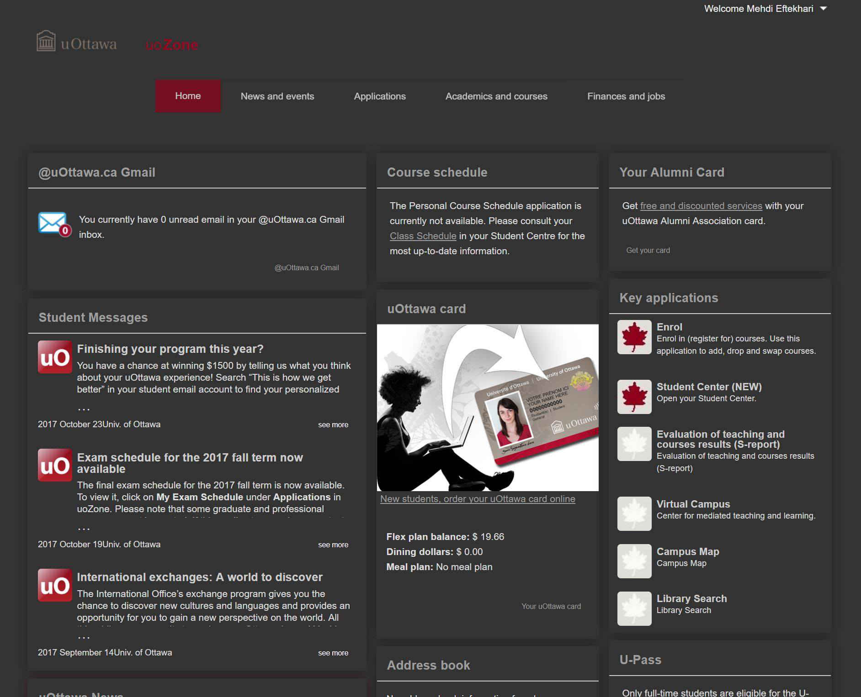See more of the September 14 message
The height and width of the screenshot is (697, 861).
click(333, 653)
